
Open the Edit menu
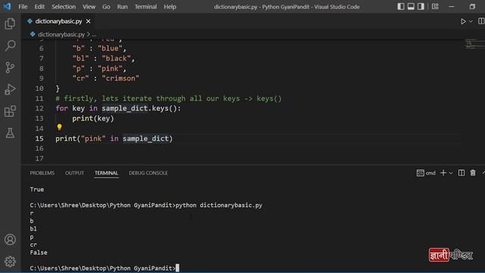(39, 7)
